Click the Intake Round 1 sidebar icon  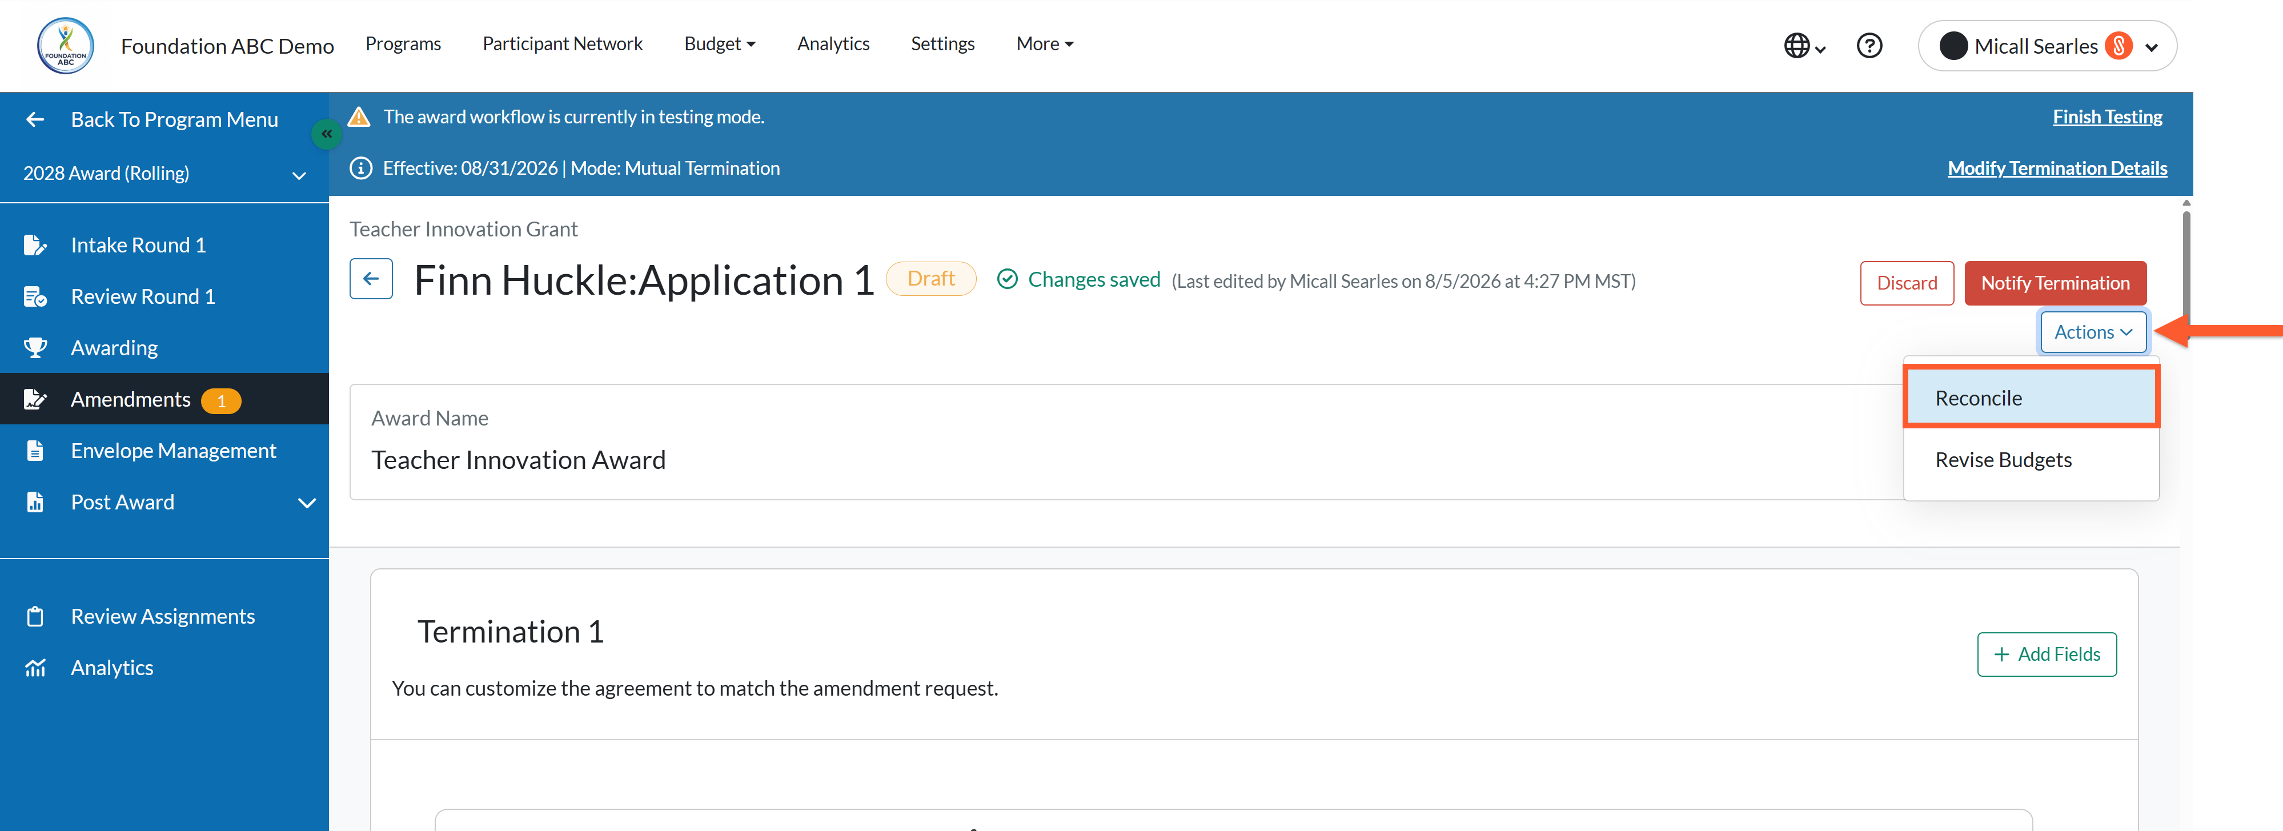35,246
